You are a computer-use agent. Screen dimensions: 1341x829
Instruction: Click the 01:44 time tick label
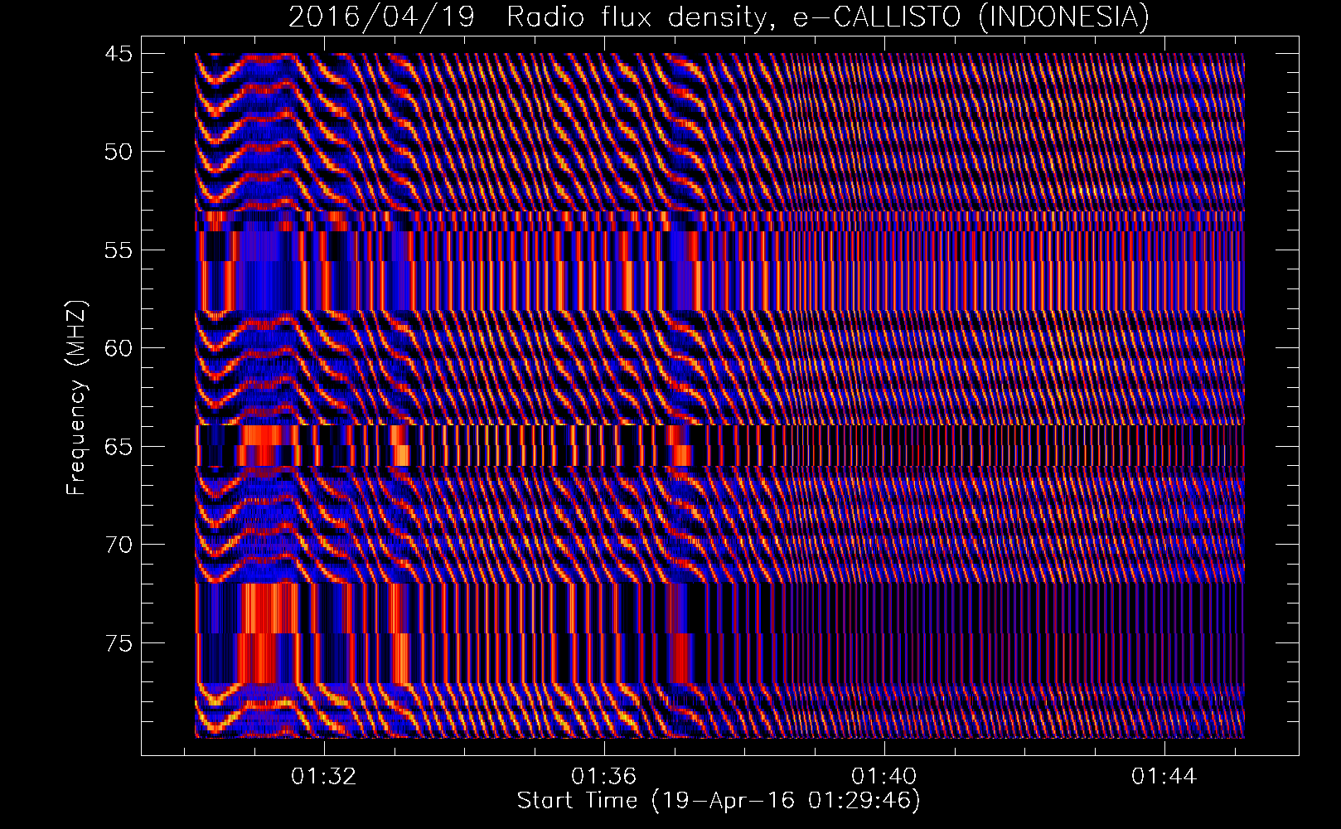(1164, 776)
